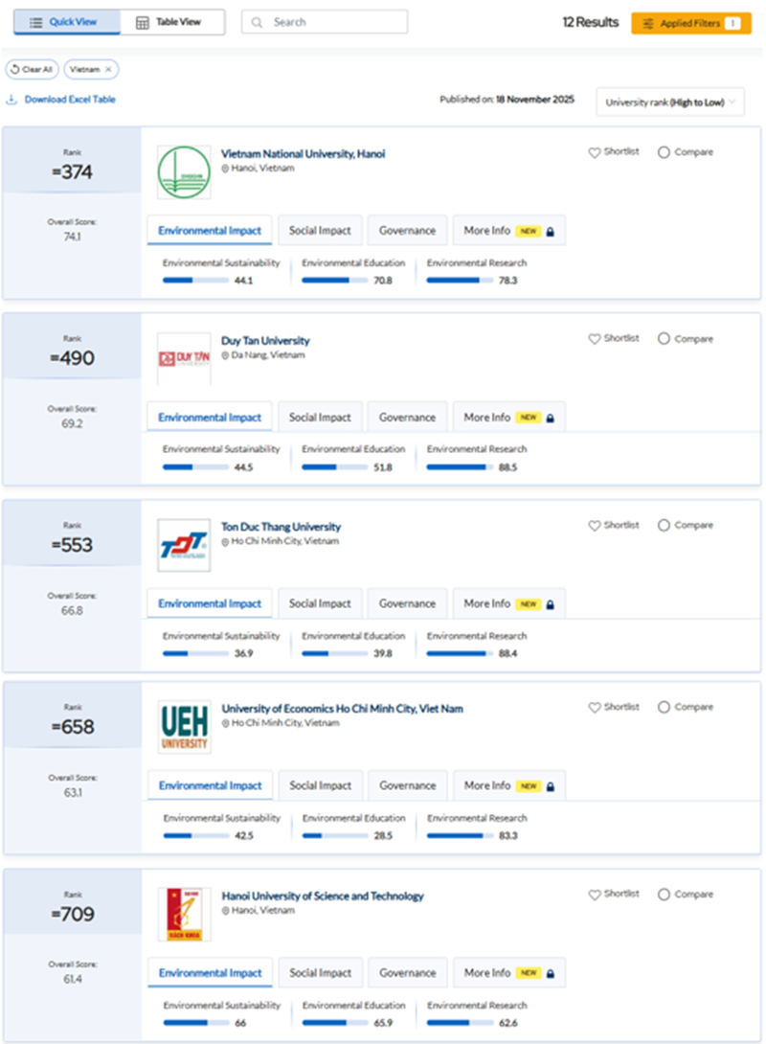The height and width of the screenshot is (1044, 766).
Task: Open the Hanoi University of Science and Technology link
Action: [323, 896]
